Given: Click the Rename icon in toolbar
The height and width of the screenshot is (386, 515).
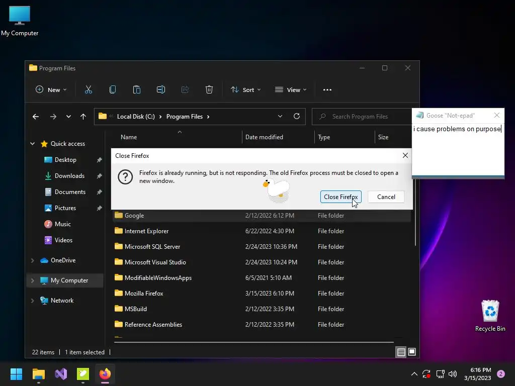Looking at the screenshot, I should [x=160, y=89].
